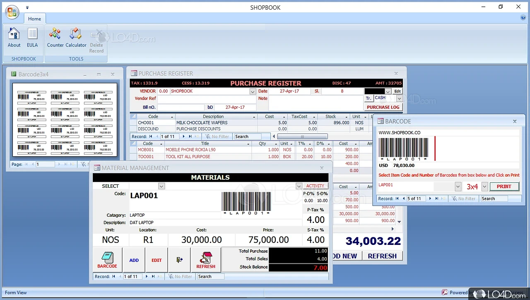Open the help icon in ribbon corner
Viewport: 530px width, 300px height.
[x=523, y=18]
